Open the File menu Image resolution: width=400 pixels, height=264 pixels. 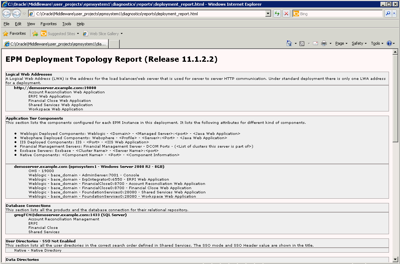pyautogui.click(x=6, y=24)
